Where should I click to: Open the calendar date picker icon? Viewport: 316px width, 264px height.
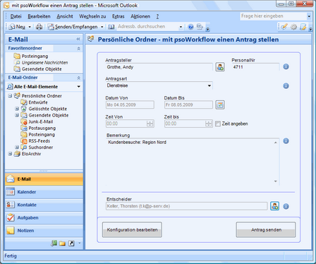coord(220,104)
